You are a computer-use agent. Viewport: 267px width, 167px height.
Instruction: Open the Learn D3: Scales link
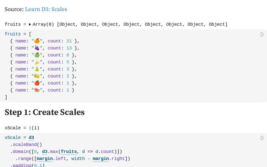click(46, 9)
